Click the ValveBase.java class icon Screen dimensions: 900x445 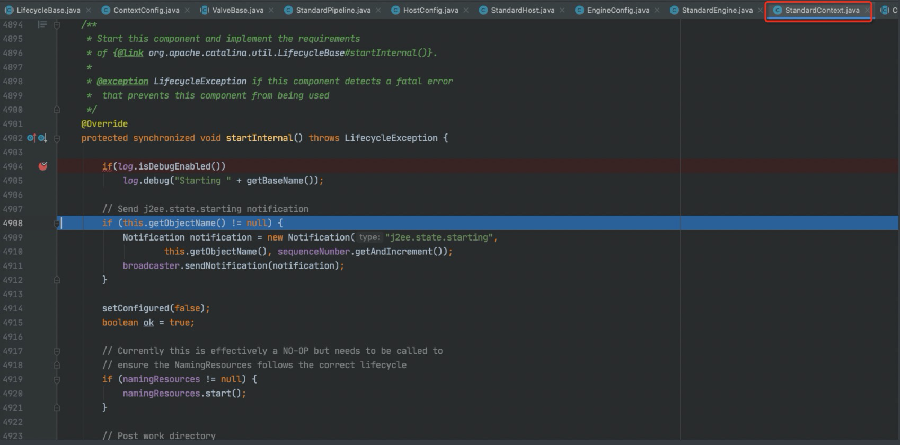204,10
